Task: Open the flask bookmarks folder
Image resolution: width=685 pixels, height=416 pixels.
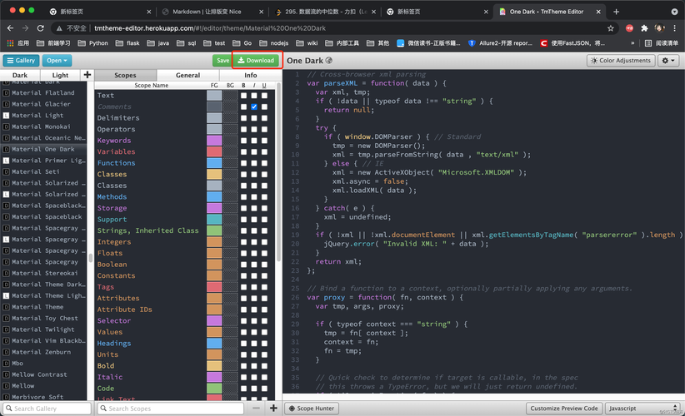Action: (127, 43)
